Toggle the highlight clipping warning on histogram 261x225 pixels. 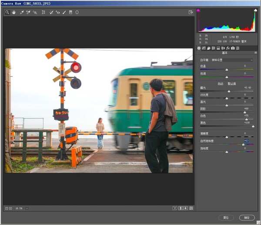(x=255, y=10)
